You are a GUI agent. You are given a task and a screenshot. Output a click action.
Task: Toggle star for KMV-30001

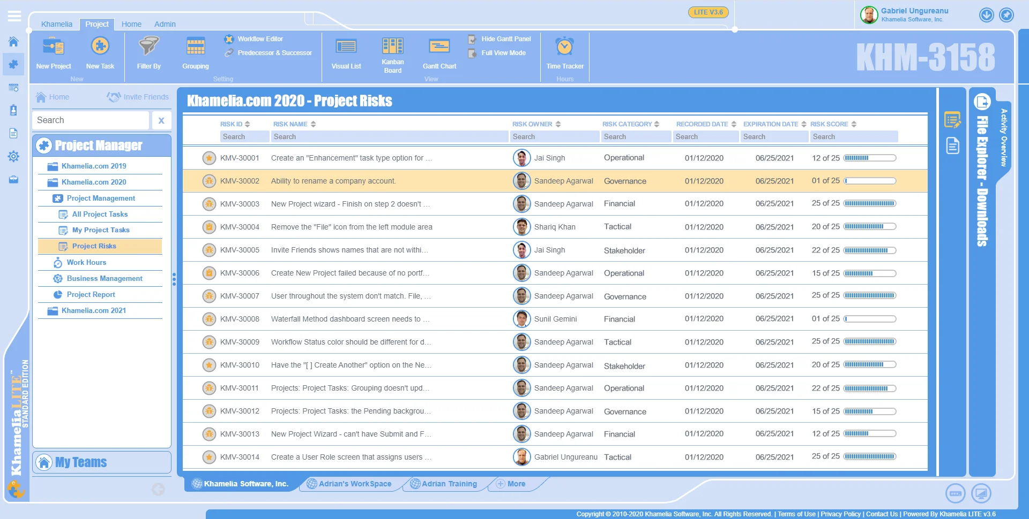tap(209, 158)
